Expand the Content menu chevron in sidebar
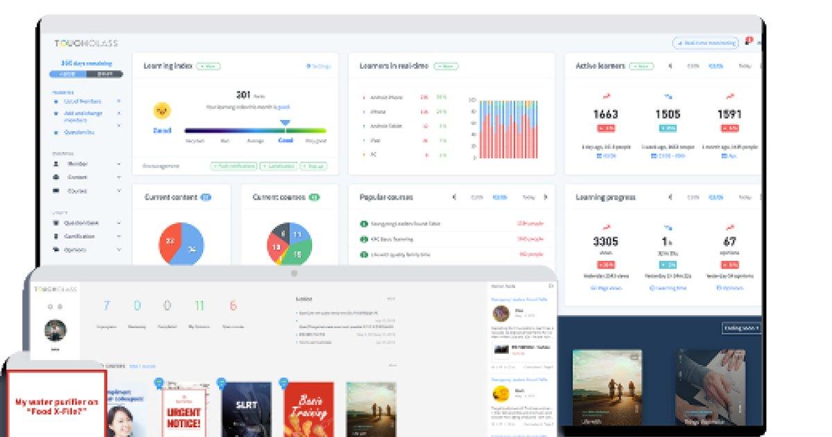This screenshot has width=832, height=437. coord(119,177)
